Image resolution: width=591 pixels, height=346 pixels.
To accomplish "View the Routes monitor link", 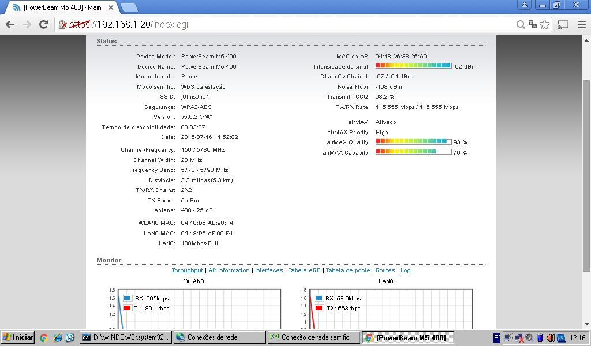I will [385, 270].
